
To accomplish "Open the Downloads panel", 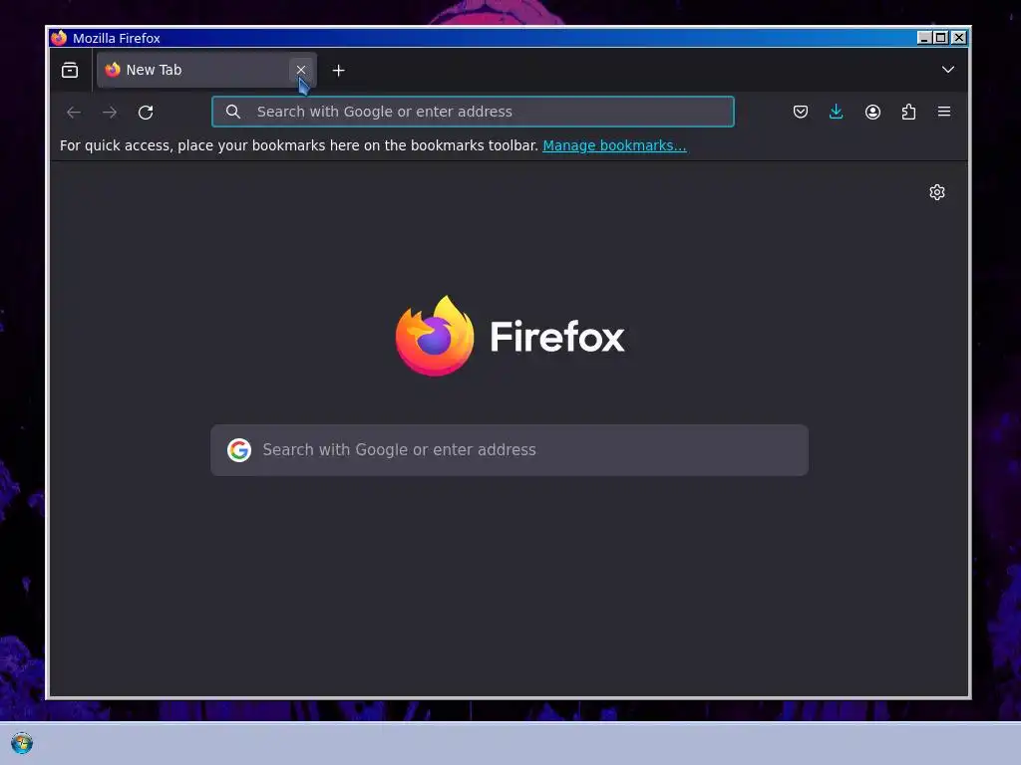I will (837, 112).
